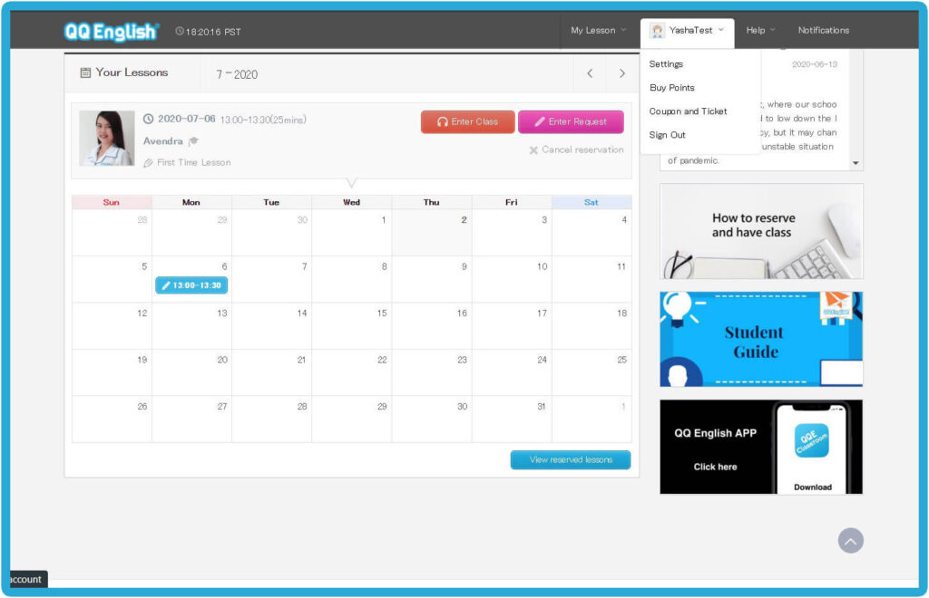
Task: Click teacher Avendra's profile photo
Action: tap(106, 139)
